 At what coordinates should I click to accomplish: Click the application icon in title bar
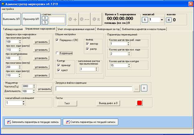pos(3,4)
